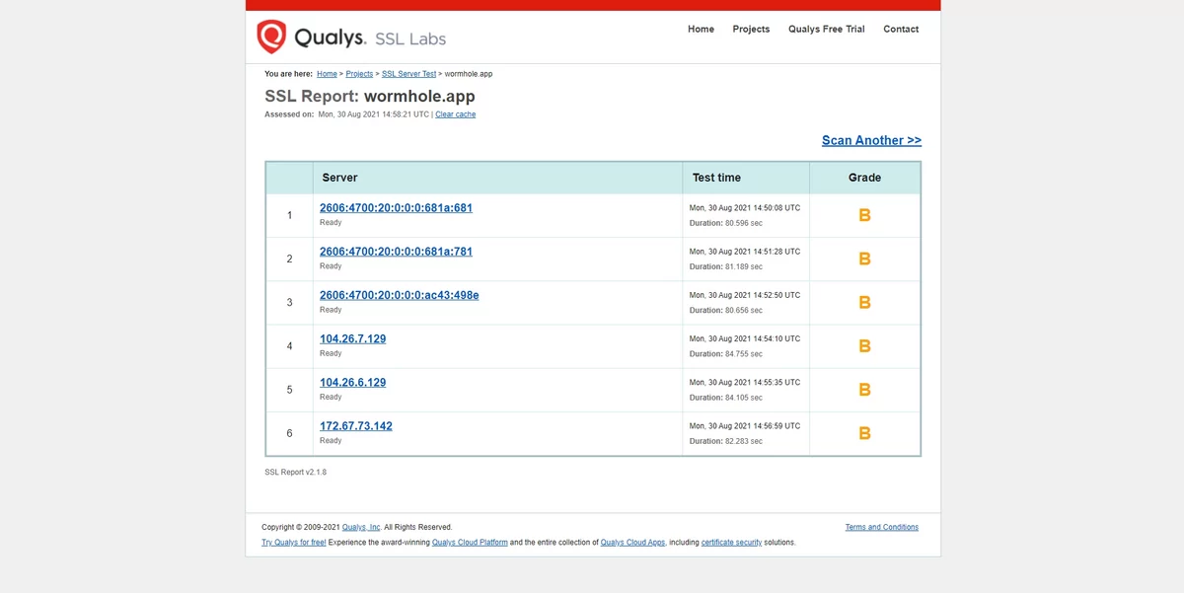
Task: Click the row number 4 cell
Action: point(289,346)
